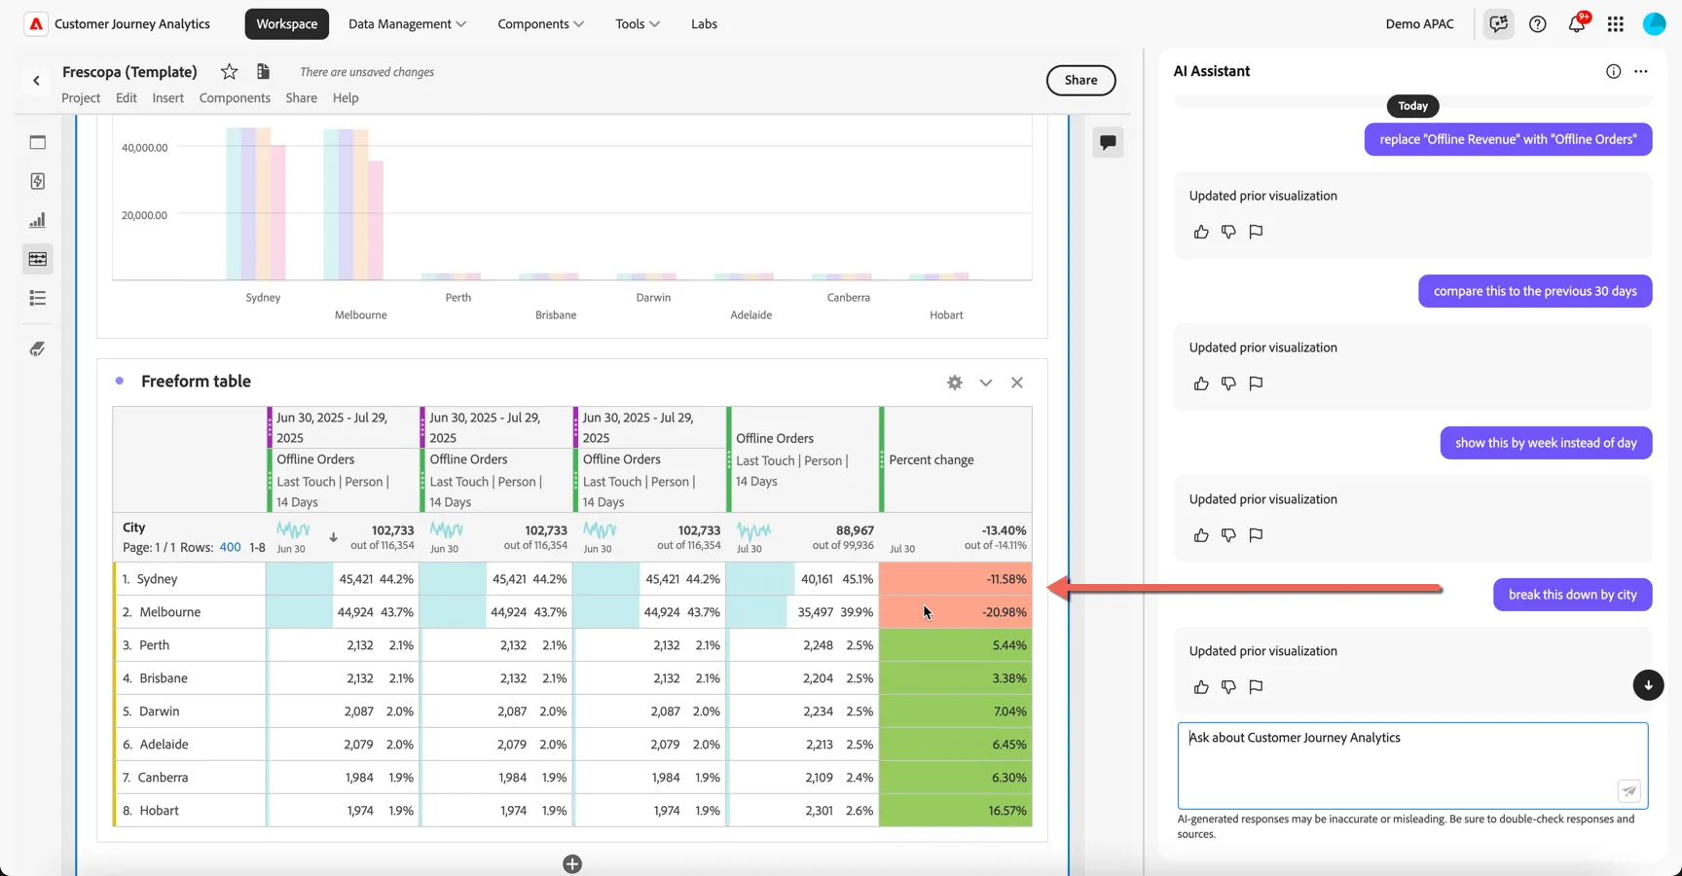
Task: Click the Share button
Action: pyautogui.click(x=1080, y=80)
